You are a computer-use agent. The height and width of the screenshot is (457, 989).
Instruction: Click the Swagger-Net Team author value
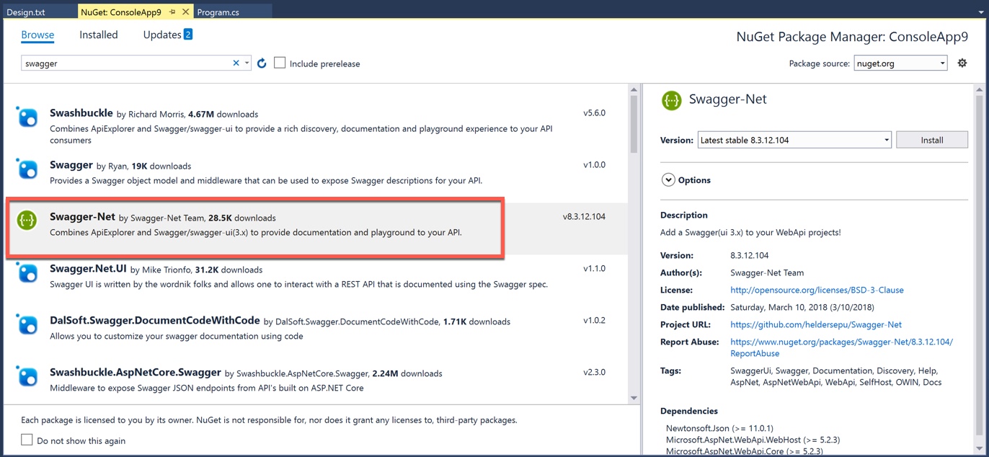pyautogui.click(x=767, y=272)
